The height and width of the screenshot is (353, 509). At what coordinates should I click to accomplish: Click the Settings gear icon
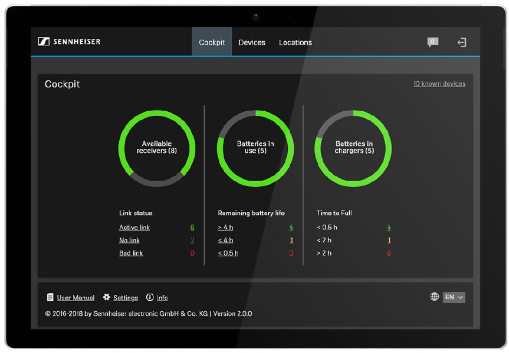(107, 298)
